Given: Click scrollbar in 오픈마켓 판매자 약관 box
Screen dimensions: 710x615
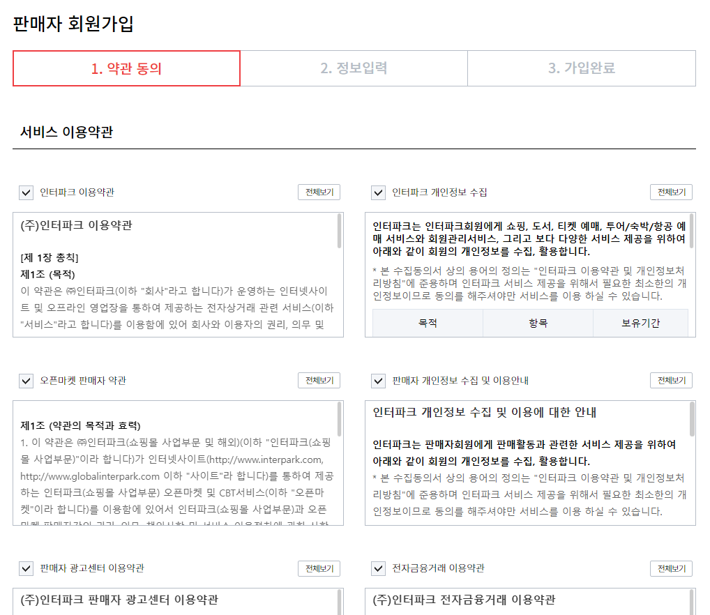Looking at the screenshot, I should click(x=339, y=420).
